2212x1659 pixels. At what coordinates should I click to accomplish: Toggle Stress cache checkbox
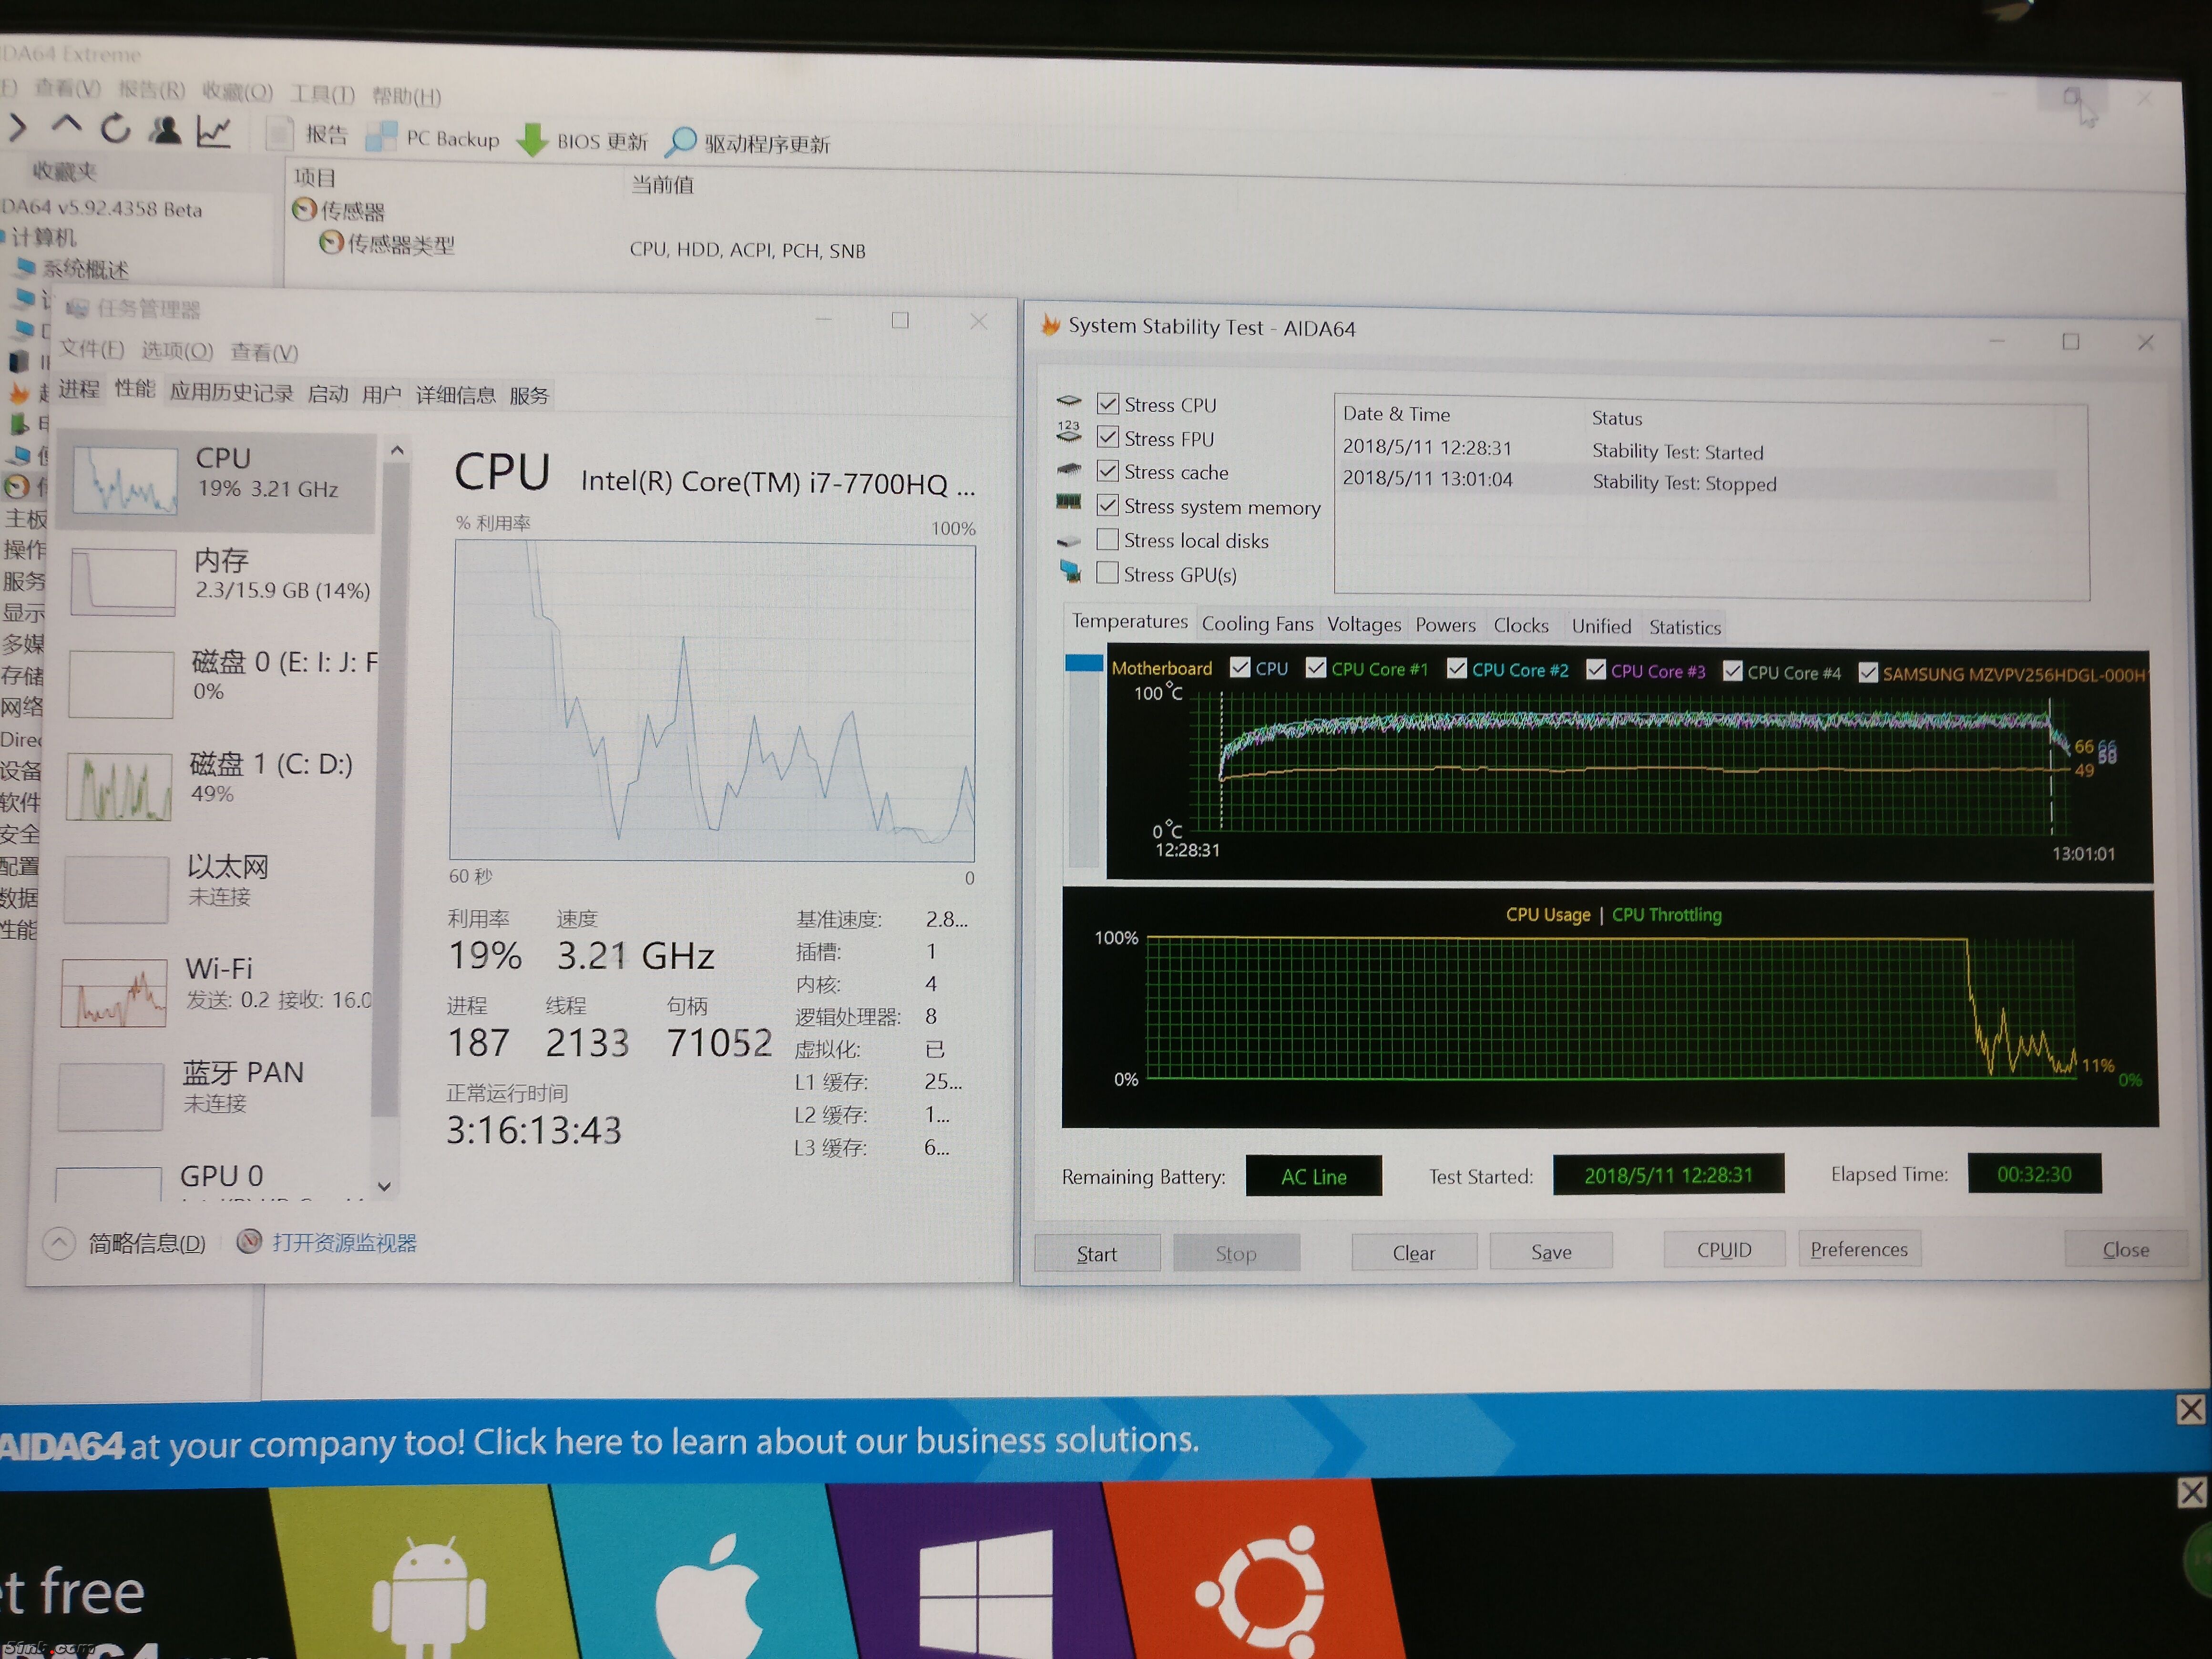(1107, 471)
